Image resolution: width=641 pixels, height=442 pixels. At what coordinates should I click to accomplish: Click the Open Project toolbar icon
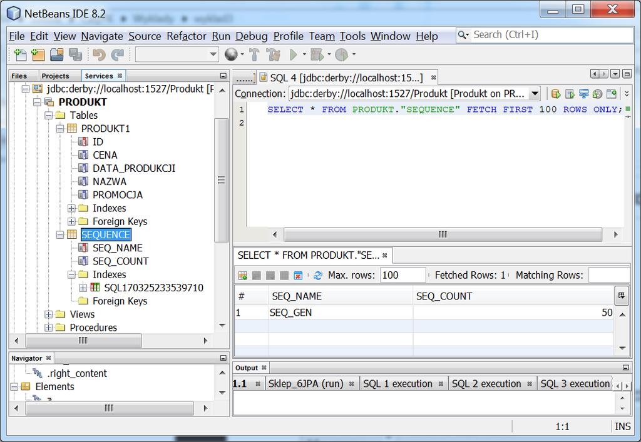click(x=57, y=54)
